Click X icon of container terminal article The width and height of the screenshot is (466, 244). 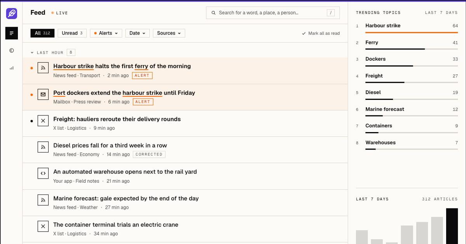[x=43, y=226]
